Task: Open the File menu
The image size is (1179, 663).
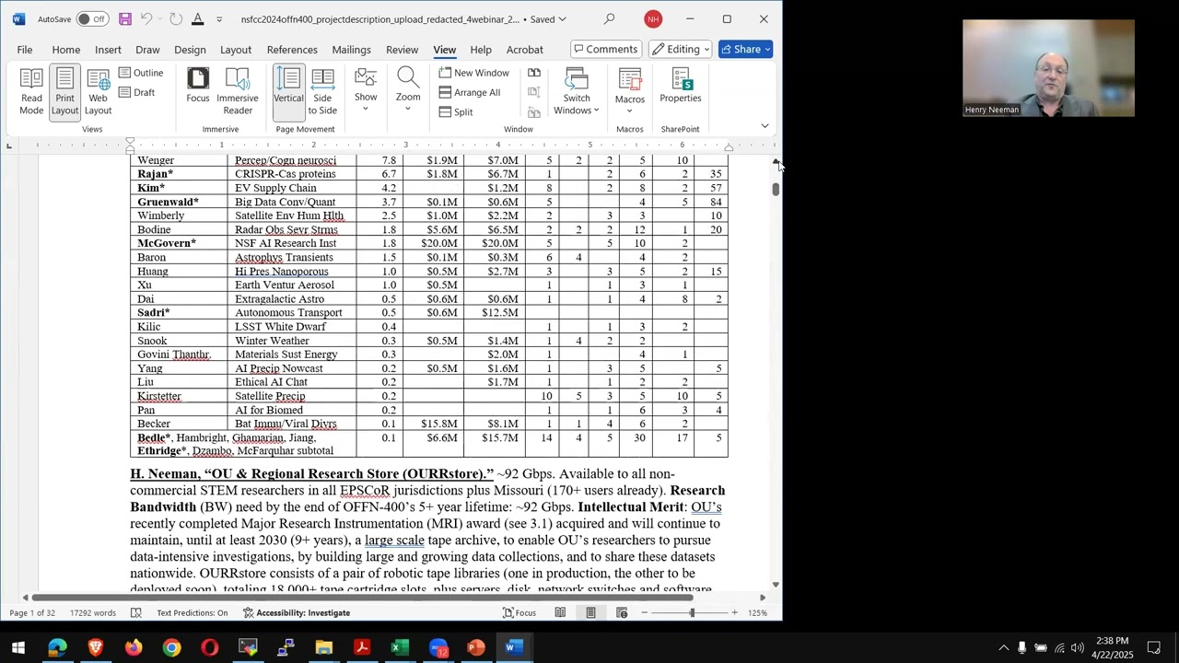Action: pos(25,50)
